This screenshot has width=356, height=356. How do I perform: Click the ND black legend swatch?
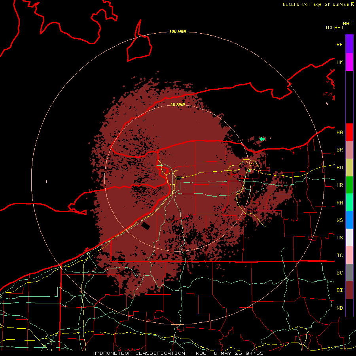pos(349,308)
